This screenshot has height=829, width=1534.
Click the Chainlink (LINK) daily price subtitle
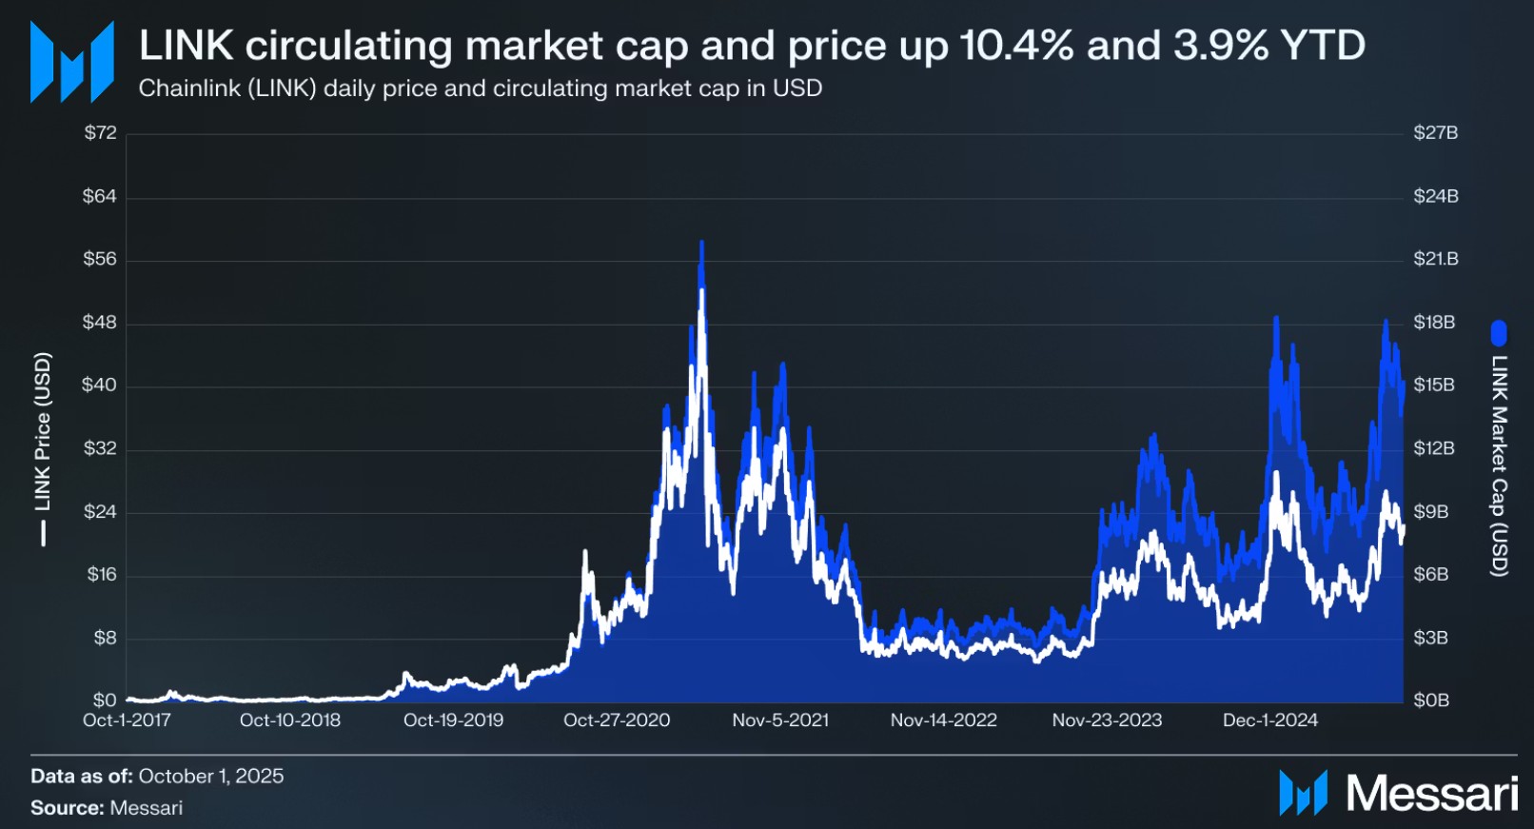(x=481, y=89)
